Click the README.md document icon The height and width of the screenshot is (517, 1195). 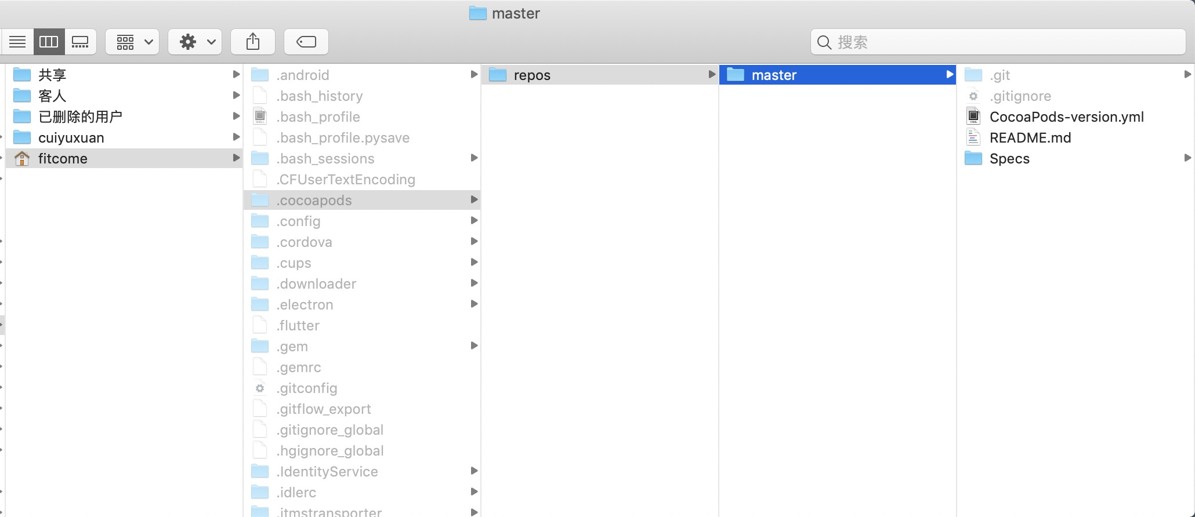click(x=973, y=137)
